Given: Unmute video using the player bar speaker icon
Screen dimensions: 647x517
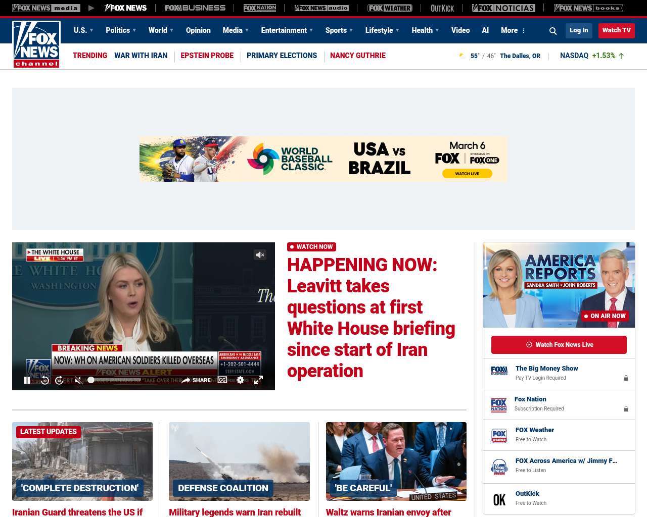Looking at the screenshot, I should [x=78, y=380].
